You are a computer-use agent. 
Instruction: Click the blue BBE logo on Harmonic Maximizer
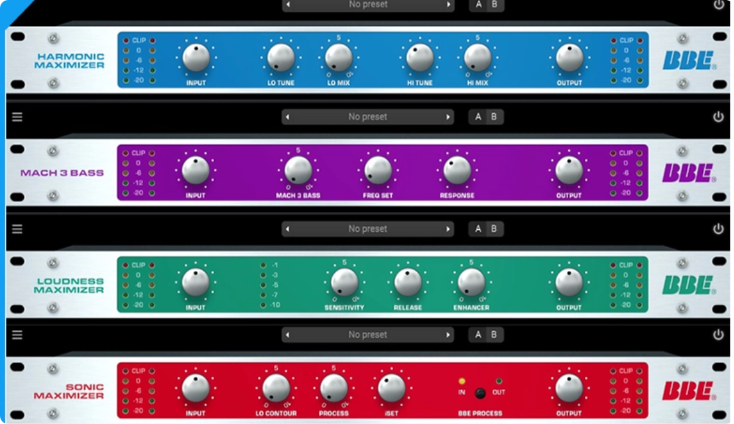689,60
